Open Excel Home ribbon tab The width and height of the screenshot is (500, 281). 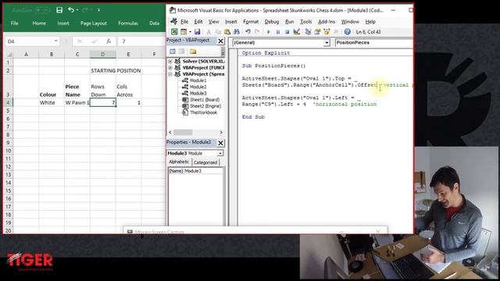pos(39,23)
